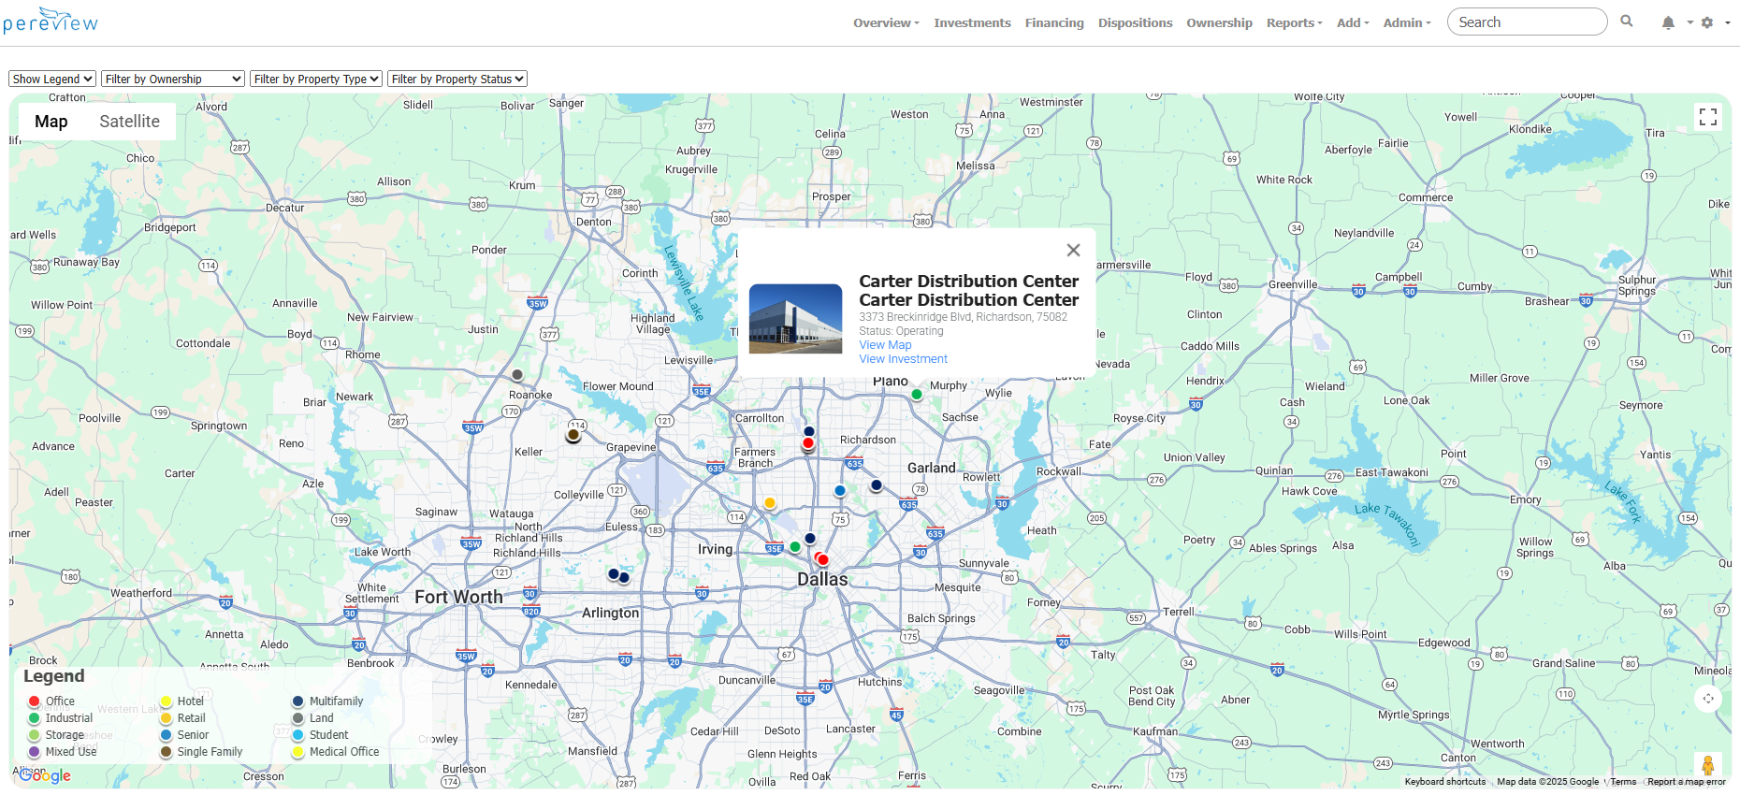The width and height of the screenshot is (1740, 795).
Task: Open the Filter by Ownership dropdown
Action: [173, 79]
